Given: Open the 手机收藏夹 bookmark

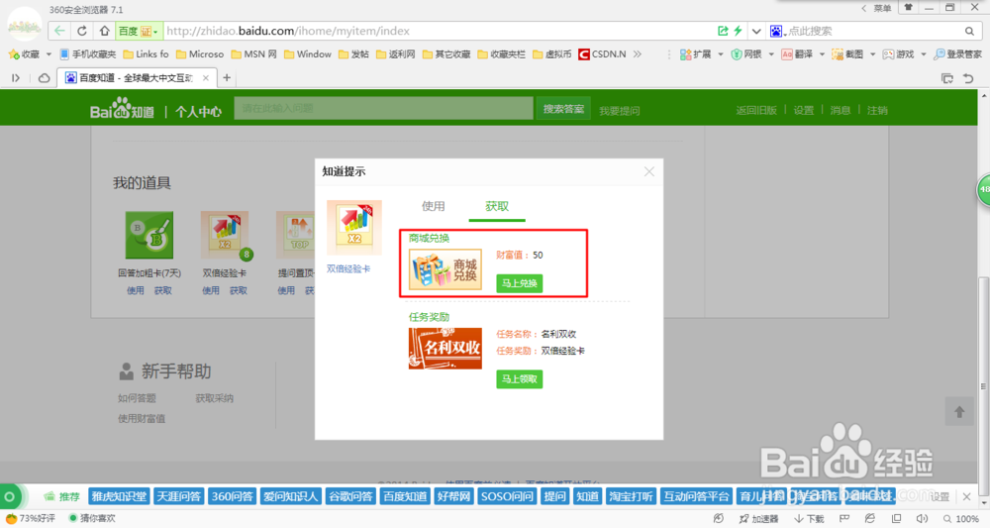Looking at the screenshot, I should [x=88, y=54].
